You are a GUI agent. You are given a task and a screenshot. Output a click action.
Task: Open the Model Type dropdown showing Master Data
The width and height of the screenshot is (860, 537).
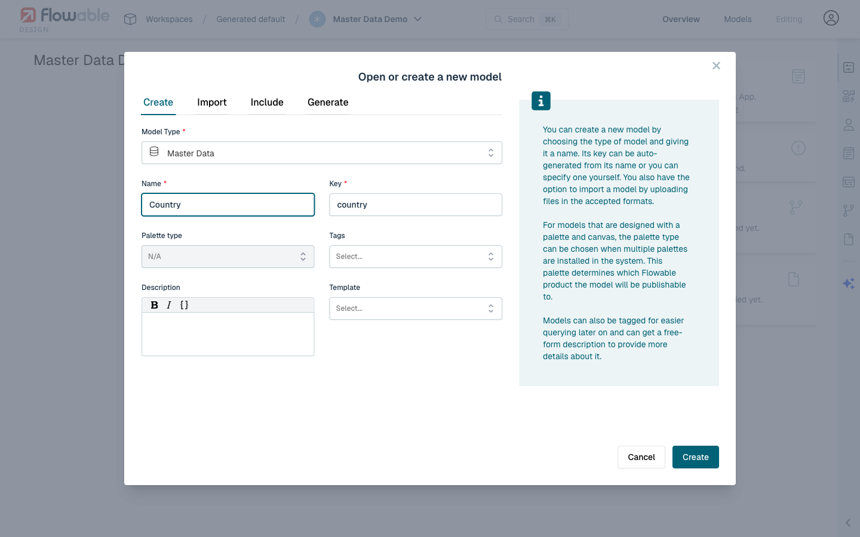point(322,153)
